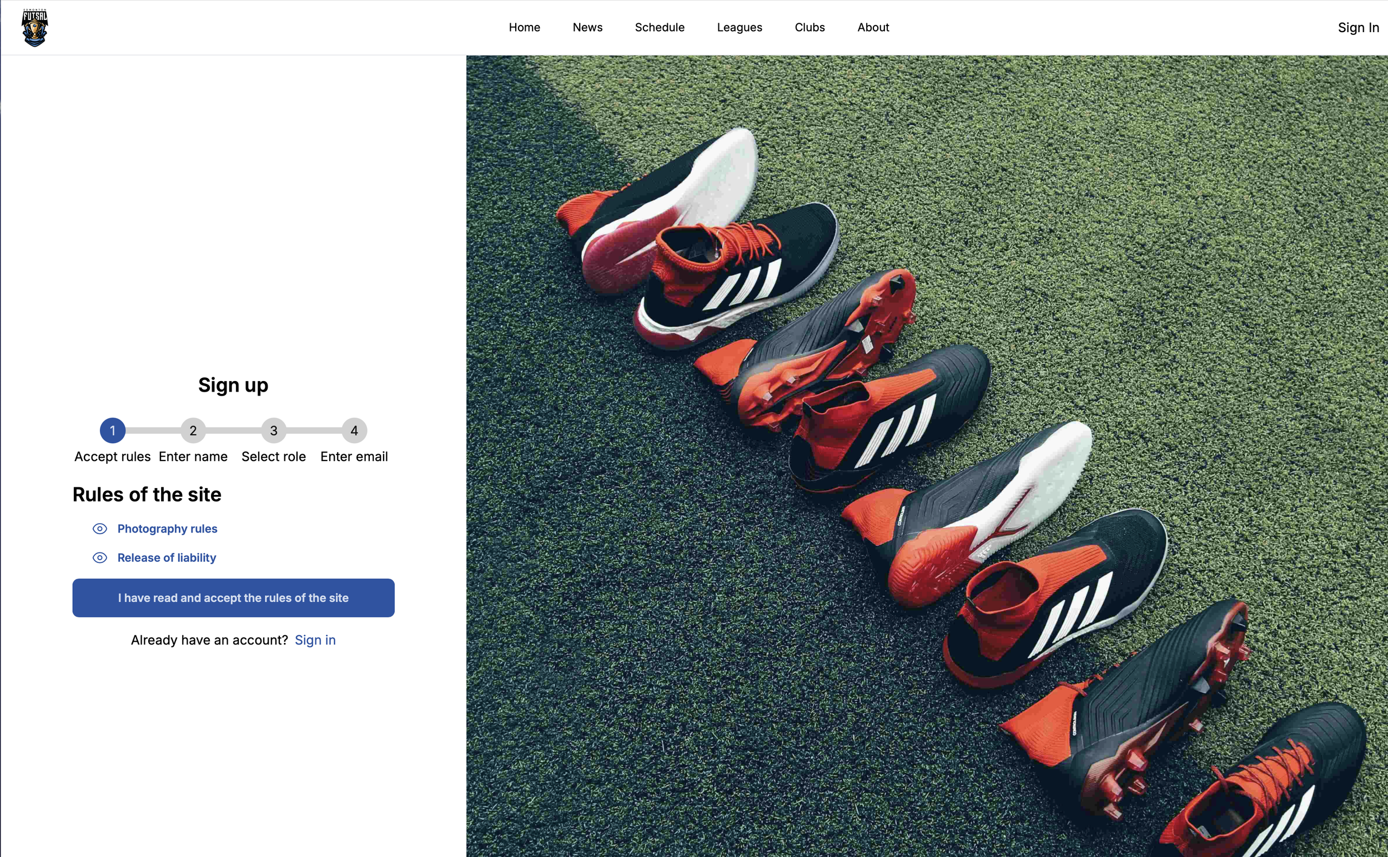The width and height of the screenshot is (1388, 857).
Task: Go to the News page
Action: pyautogui.click(x=587, y=27)
